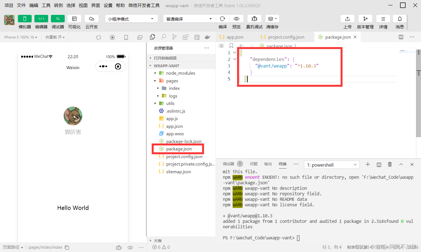Viewport: 421px width, 252px height.
Task: Click the editor vertical scrollbar
Action: pyautogui.click(x=418, y=94)
